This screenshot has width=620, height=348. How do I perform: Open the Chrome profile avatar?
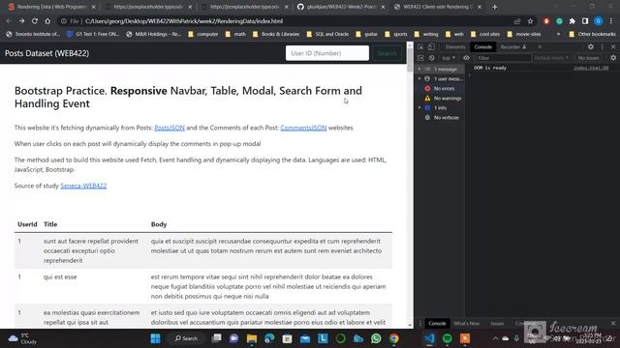click(x=599, y=21)
